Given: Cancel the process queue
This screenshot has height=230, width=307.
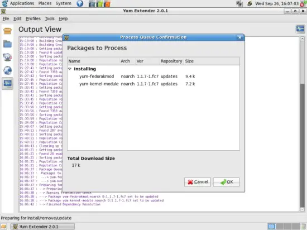Looking at the screenshot, I should click(198, 182).
